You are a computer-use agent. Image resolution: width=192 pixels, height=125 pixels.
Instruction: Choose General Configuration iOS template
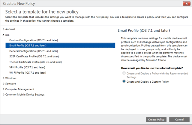[34, 51]
